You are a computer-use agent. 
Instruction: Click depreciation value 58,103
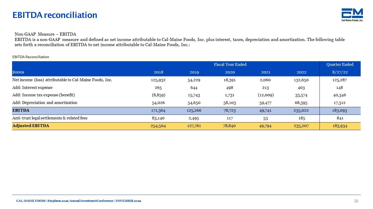click(230, 103)
